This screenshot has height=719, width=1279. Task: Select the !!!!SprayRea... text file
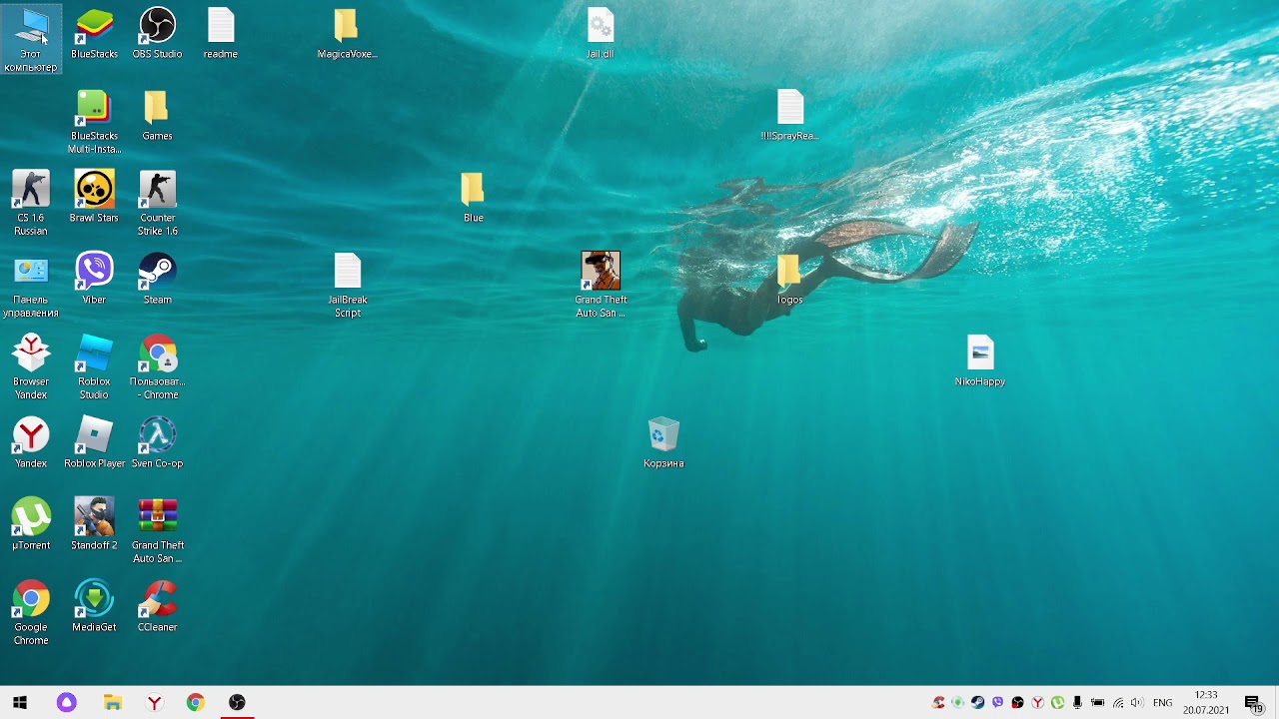[x=789, y=116]
